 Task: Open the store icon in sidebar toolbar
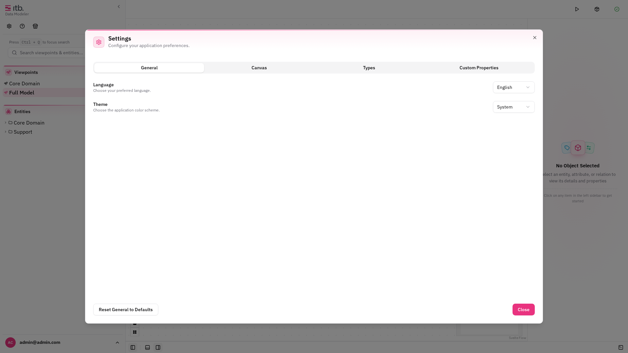click(35, 26)
